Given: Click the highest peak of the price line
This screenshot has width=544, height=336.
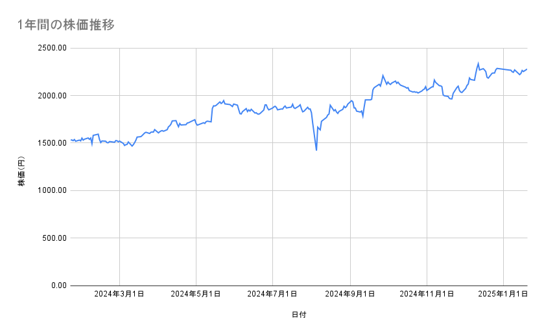Looking at the screenshot, I should pos(478,63).
